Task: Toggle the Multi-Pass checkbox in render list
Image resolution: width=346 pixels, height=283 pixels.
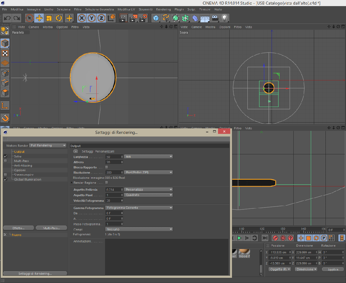Action: [6, 161]
